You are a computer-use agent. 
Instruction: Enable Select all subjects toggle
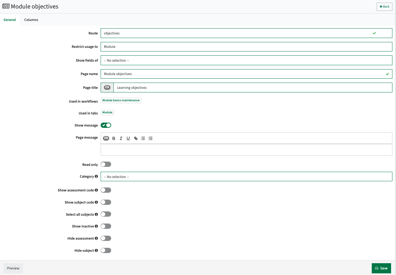click(106, 214)
